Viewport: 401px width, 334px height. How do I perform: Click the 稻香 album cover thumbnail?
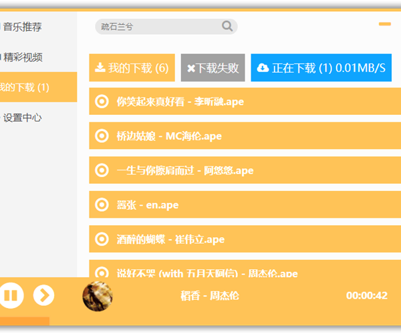pos(98,296)
